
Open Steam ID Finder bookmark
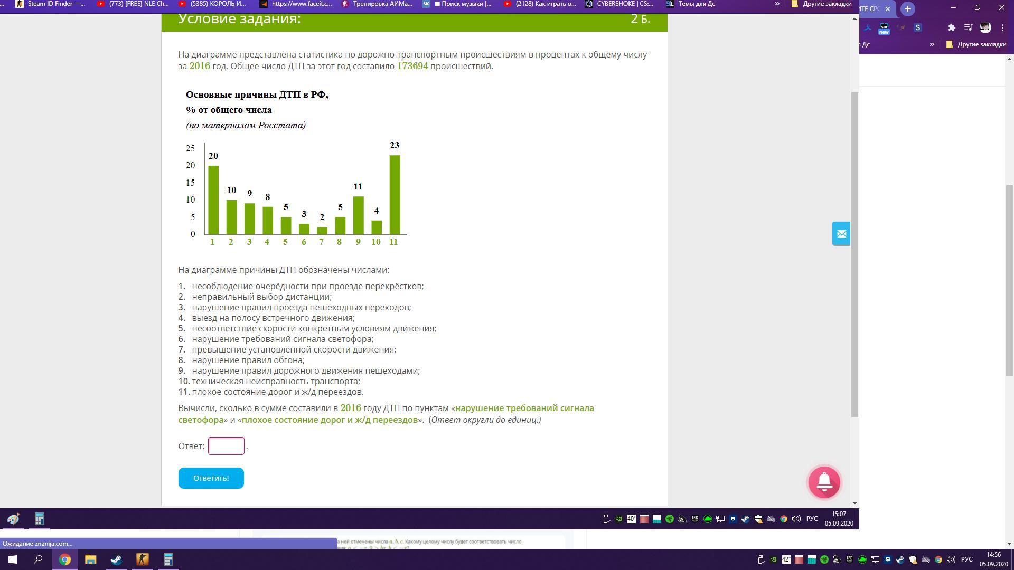tap(50, 4)
